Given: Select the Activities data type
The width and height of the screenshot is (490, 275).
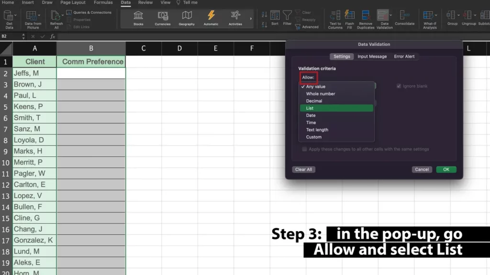Looking at the screenshot, I should (235, 19).
